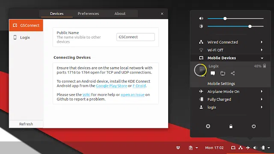Click Wired Connected menu entry
Viewport: 274px width, 154px height.
[x=230, y=42]
